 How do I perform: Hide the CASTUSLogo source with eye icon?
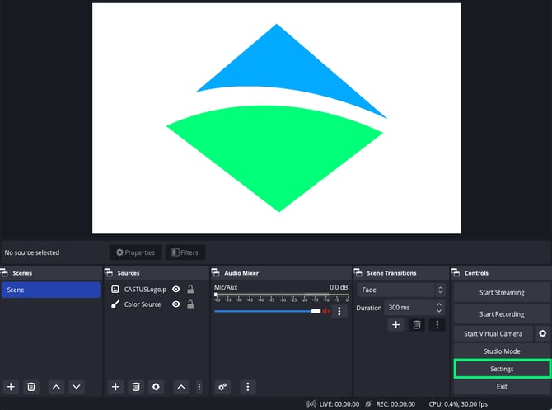point(176,290)
